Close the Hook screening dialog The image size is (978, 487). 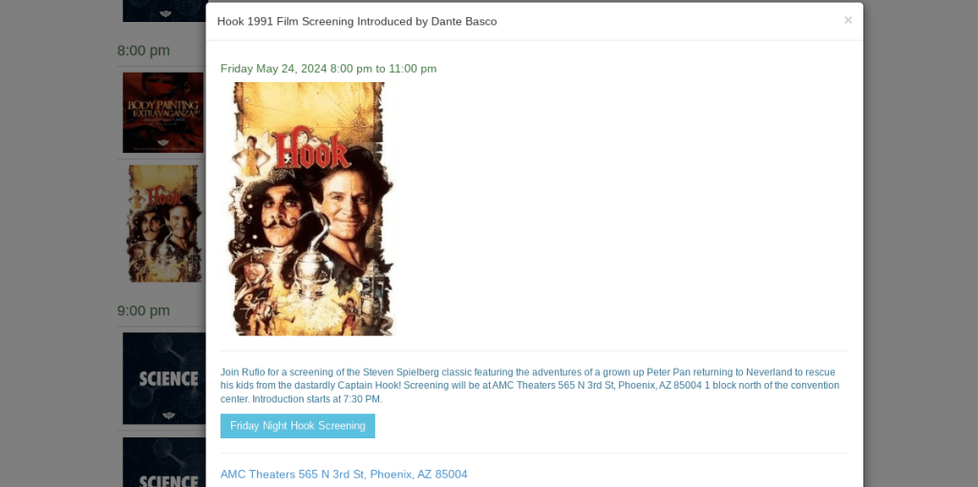848,20
